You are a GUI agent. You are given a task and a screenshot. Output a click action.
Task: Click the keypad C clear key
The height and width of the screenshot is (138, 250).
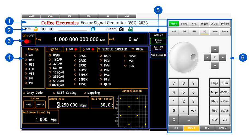[x=174, y=120]
